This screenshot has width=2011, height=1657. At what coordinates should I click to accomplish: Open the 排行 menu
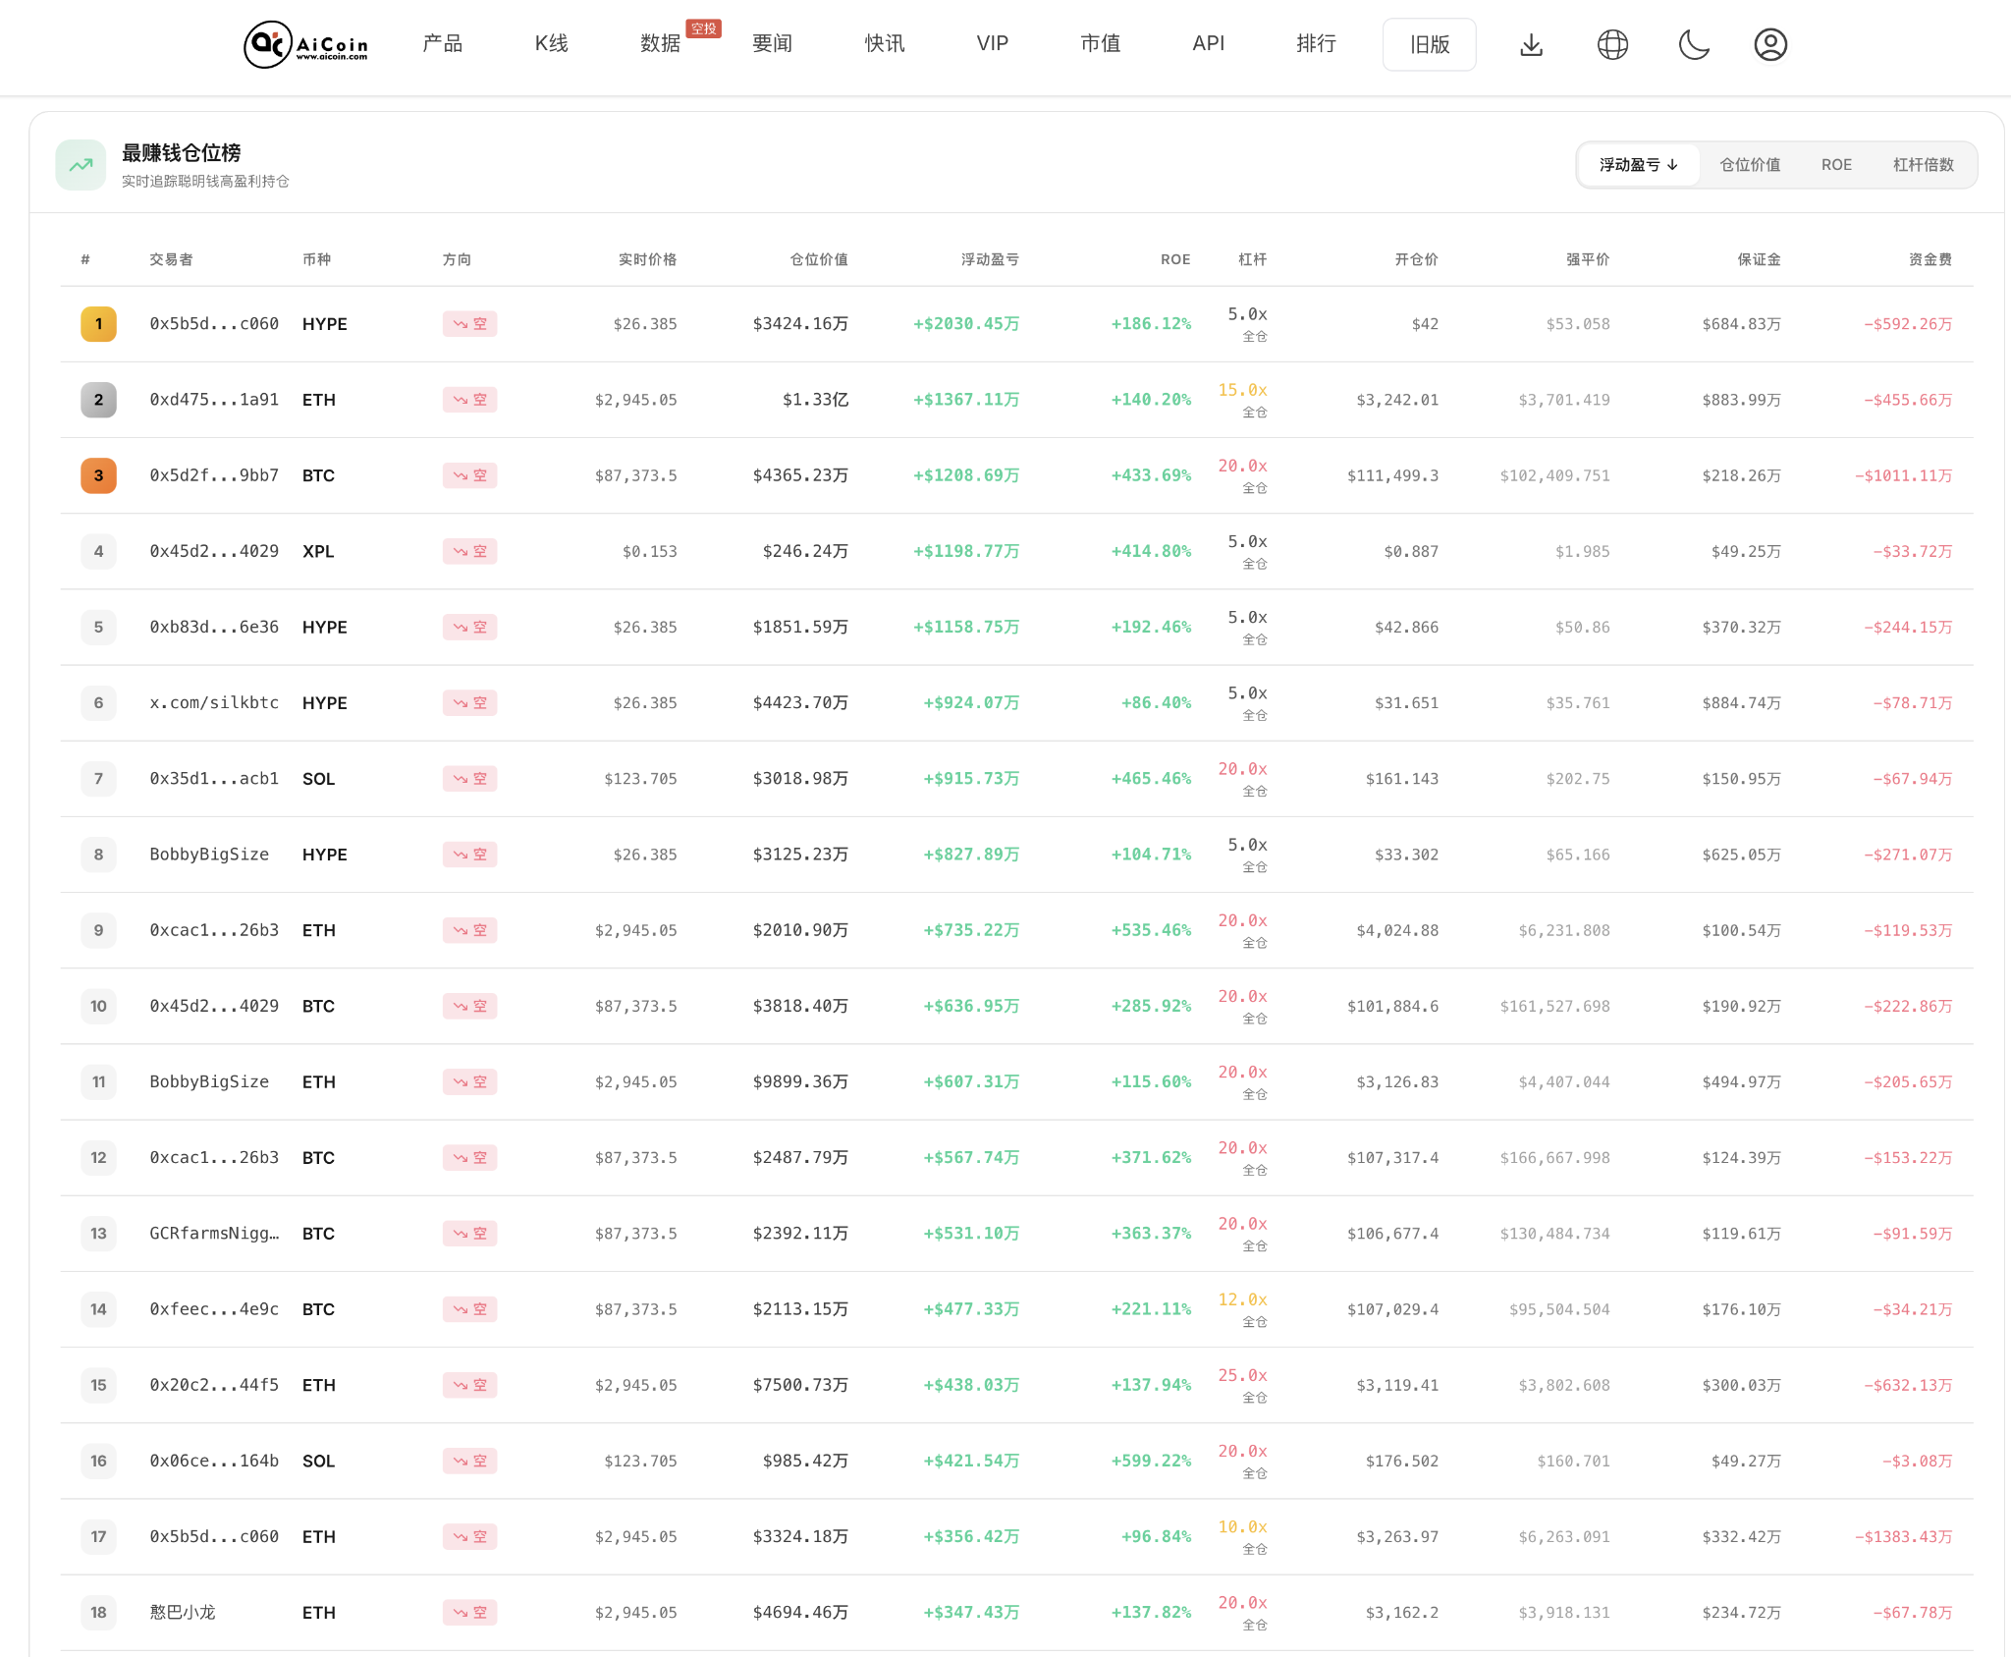point(1318,44)
